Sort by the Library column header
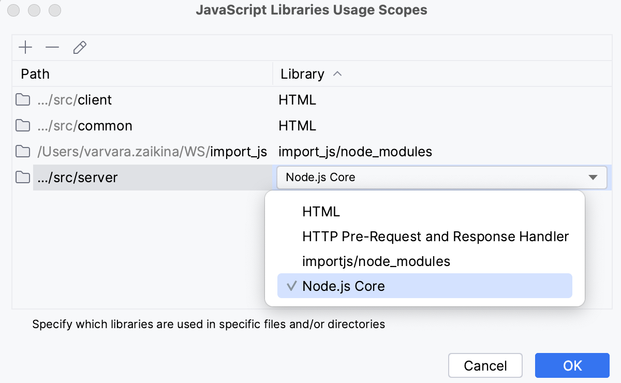Viewport: 621px width, 383px height. 302,74
